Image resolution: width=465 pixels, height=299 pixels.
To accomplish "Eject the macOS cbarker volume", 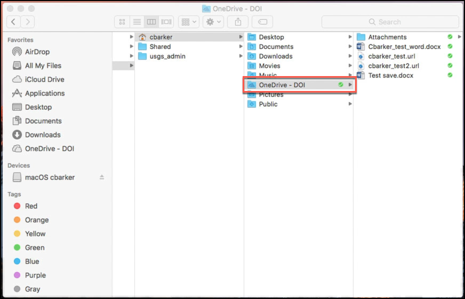I will pos(102,177).
